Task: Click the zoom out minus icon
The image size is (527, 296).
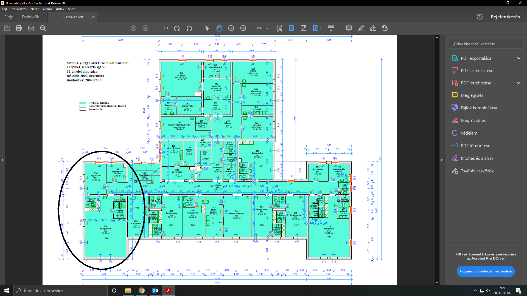Action: tap(231, 28)
